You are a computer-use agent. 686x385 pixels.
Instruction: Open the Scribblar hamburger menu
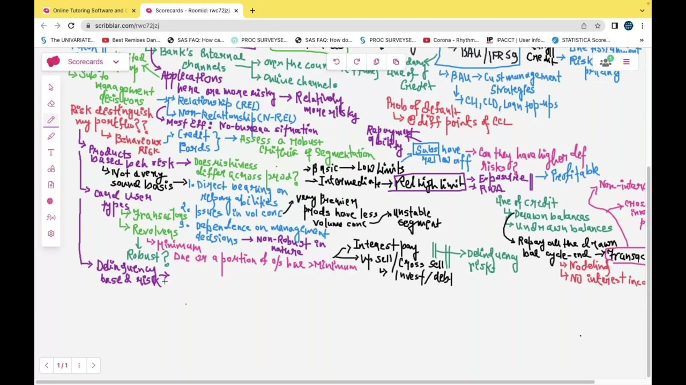[x=626, y=62]
